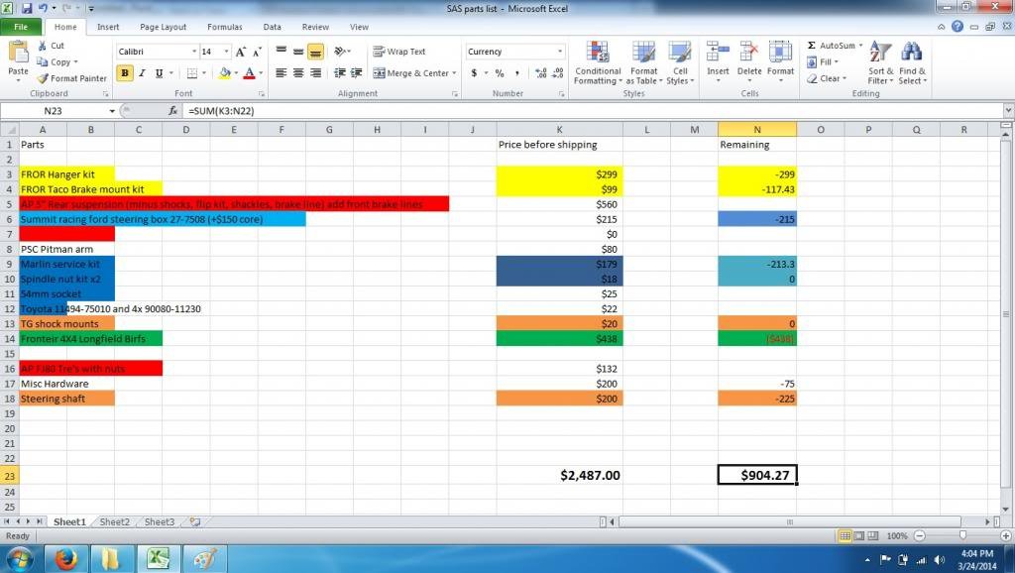Viewport: 1015px width, 573px height.
Task: Apply accounting dollar number format
Action: point(474,73)
